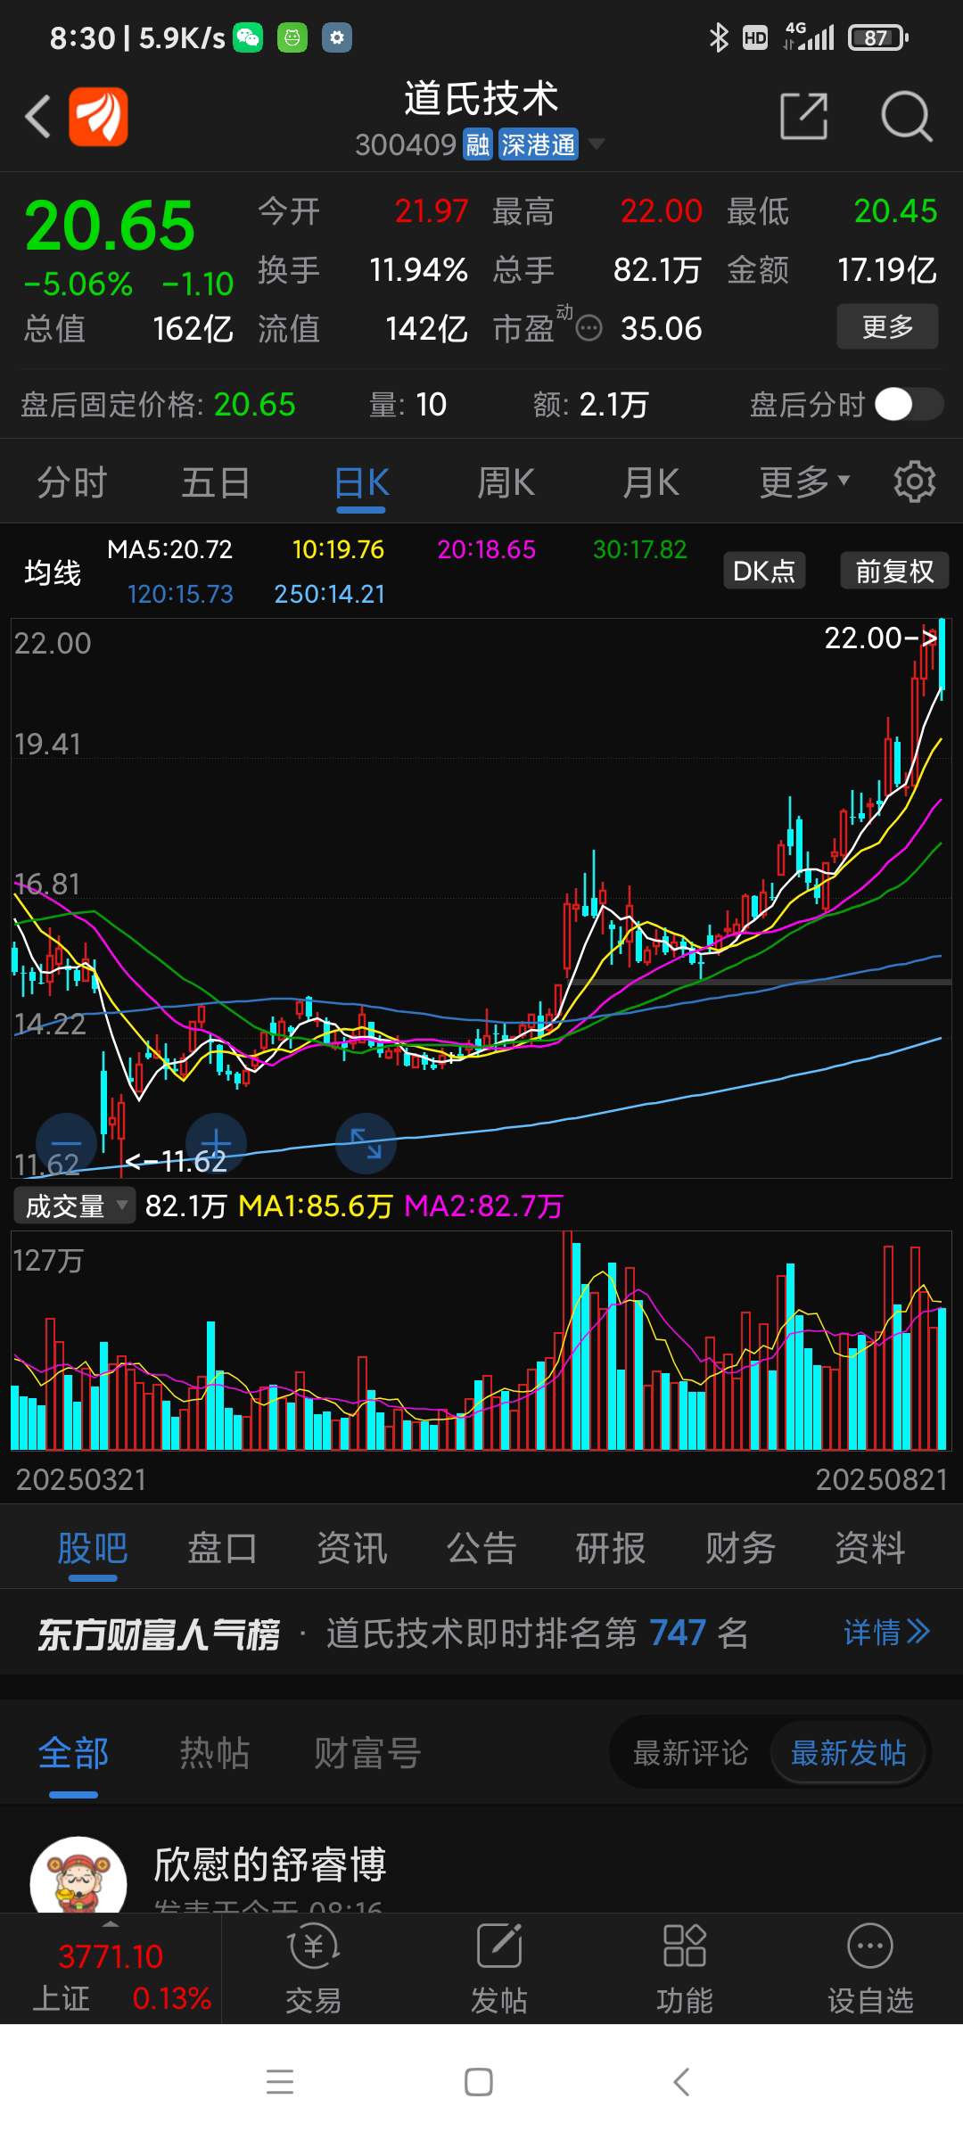The width and height of the screenshot is (963, 2140).
Task: Open the 市盈 info bubble icon
Action: (588, 329)
